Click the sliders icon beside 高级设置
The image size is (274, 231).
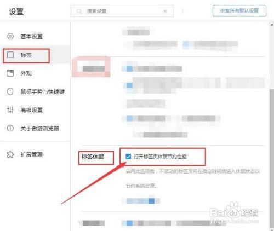click(x=10, y=110)
